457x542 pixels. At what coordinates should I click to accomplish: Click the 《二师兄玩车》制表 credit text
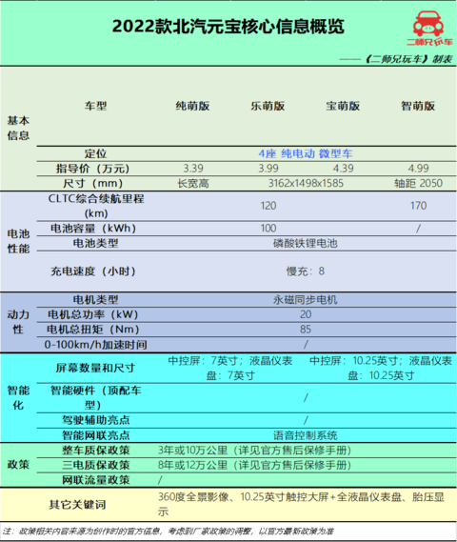click(408, 59)
